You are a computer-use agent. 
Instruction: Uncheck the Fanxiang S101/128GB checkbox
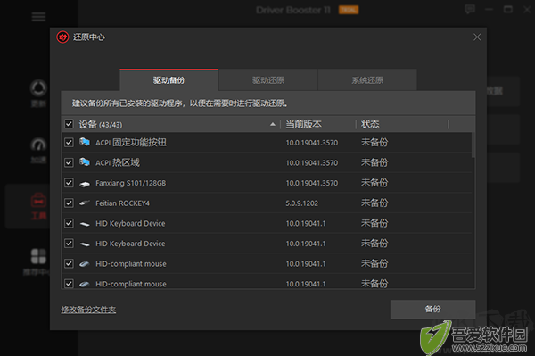coord(69,183)
